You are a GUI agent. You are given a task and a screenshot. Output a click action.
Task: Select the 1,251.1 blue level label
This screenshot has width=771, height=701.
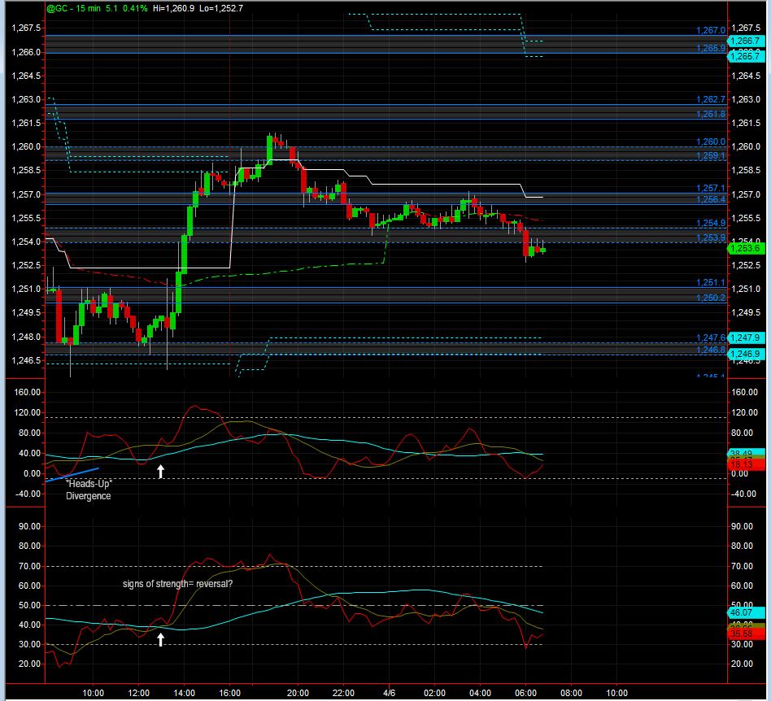click(x=711, y=283)
